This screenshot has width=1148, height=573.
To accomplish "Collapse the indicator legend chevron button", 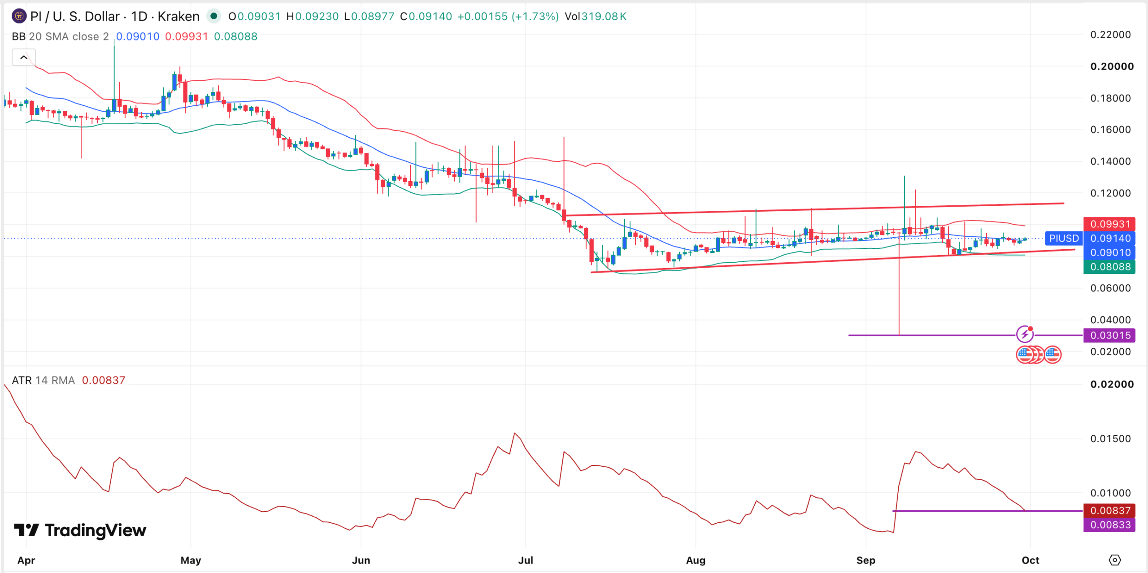I will point(24,57).
